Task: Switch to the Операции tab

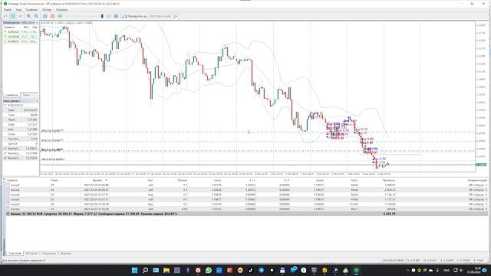Action: [x=48, y=254]
